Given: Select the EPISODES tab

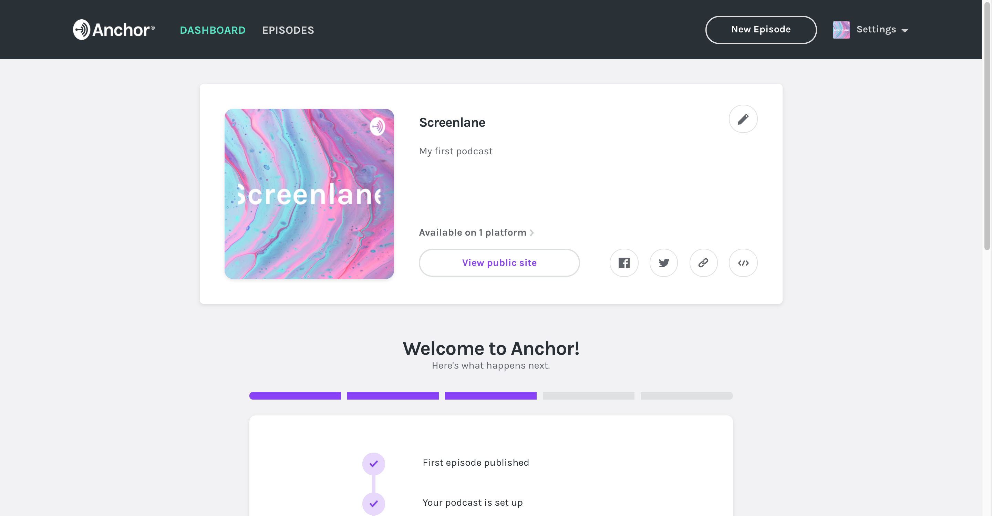Looking at the screenshot, I should click(x=288, y=30).
